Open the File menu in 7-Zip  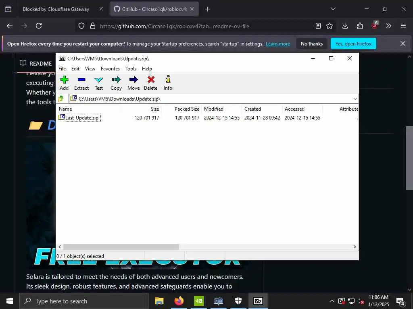click(x=62, y=68)
